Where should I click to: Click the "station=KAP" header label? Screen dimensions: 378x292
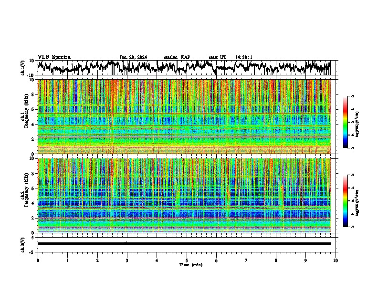pos(177,57)
